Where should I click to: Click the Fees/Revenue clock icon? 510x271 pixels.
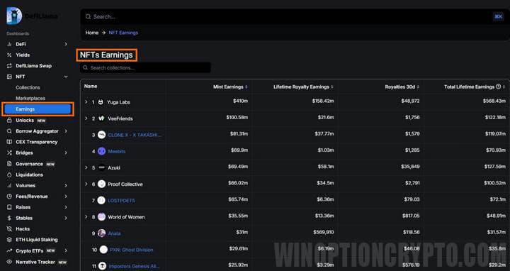[x=9, y=197]
